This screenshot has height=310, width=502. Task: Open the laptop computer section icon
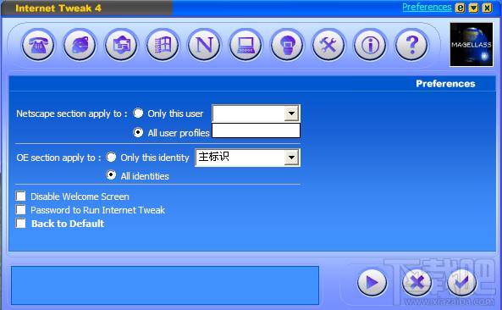tap(245, 45)
